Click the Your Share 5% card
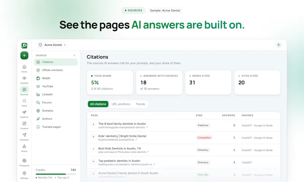 (110, 82)
